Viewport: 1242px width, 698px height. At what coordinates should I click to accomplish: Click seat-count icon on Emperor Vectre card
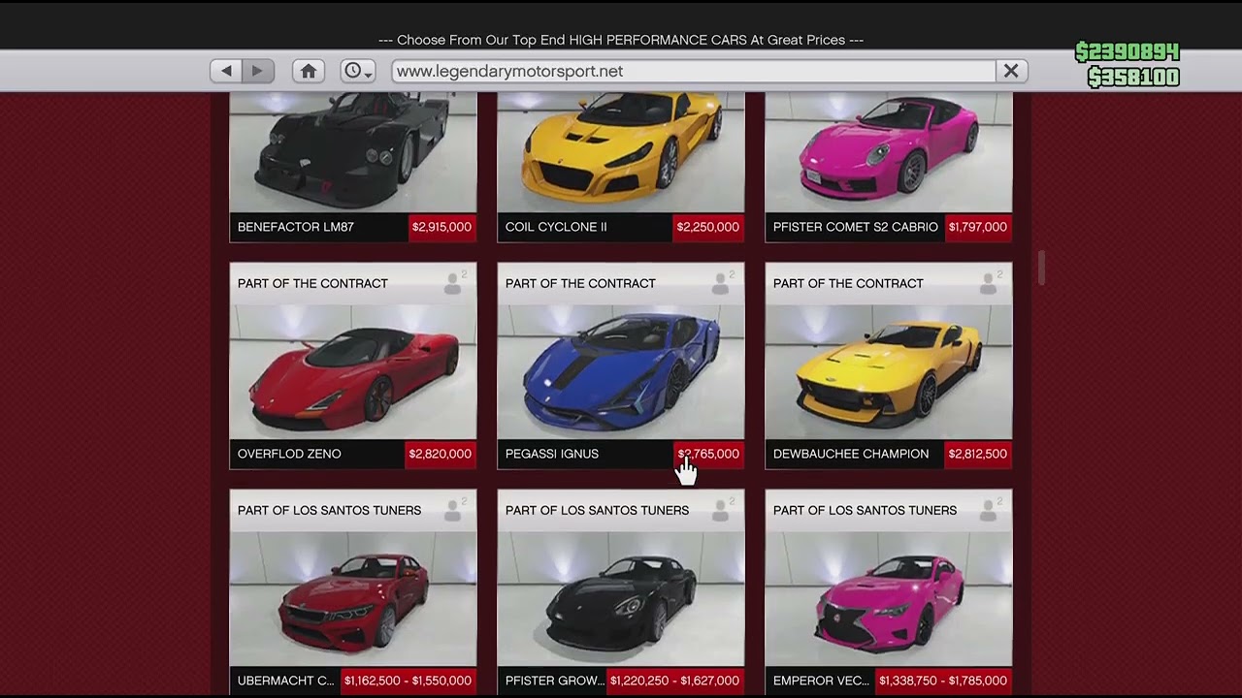tap(990, 510)
